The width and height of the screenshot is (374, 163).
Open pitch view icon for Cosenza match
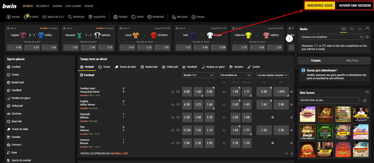[178, 143]
